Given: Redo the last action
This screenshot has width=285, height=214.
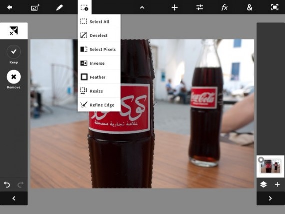Looking at the screenshot, I should tap(20, 185).
